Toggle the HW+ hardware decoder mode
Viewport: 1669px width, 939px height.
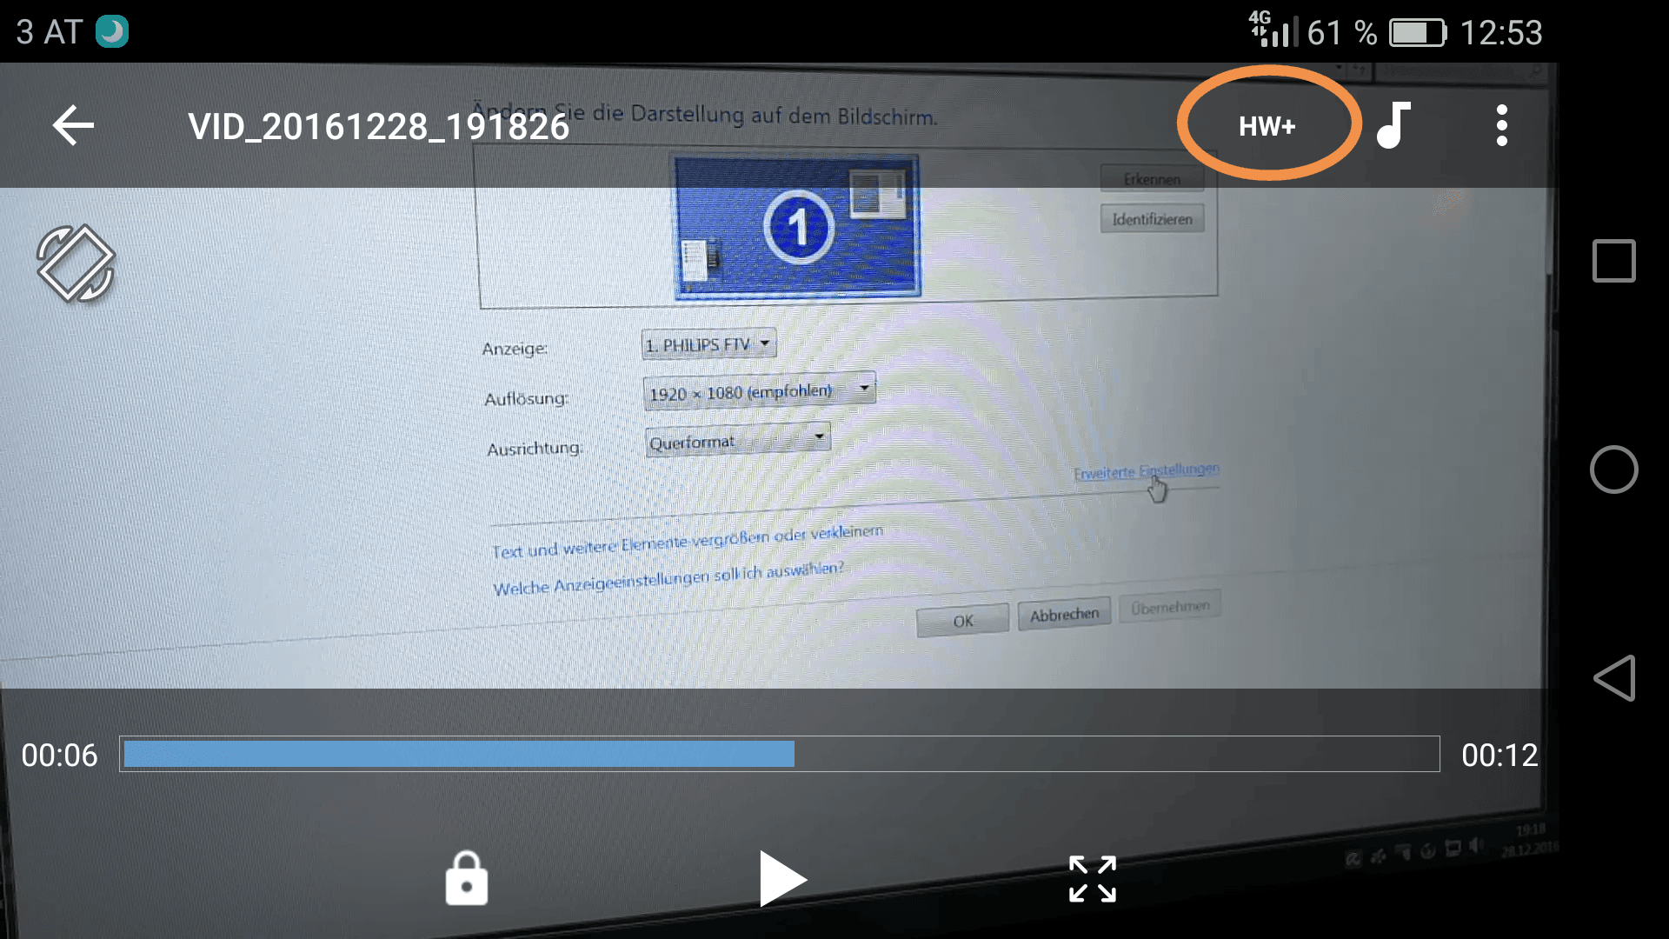(1267, 127)
